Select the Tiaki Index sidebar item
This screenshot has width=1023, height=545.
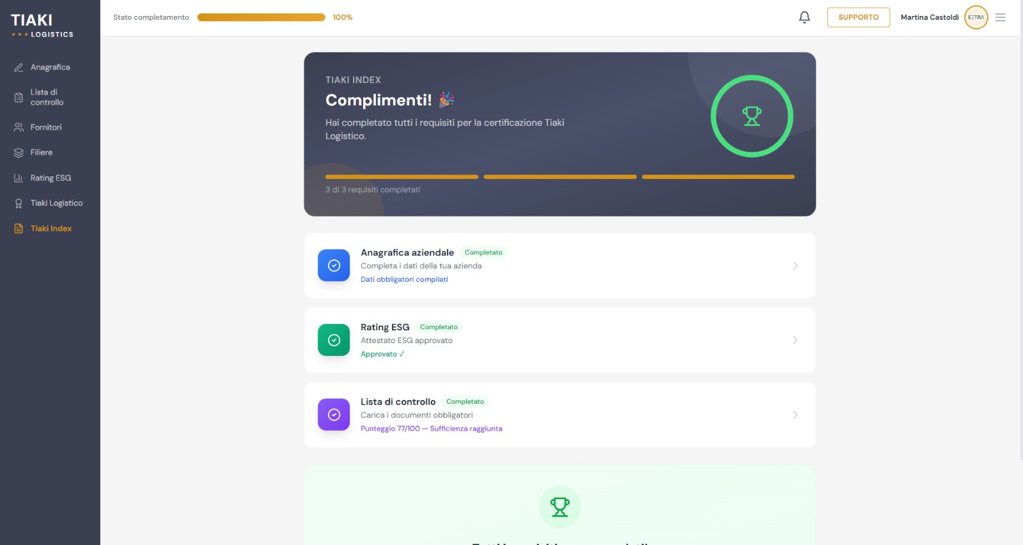[x=50, y=228]
